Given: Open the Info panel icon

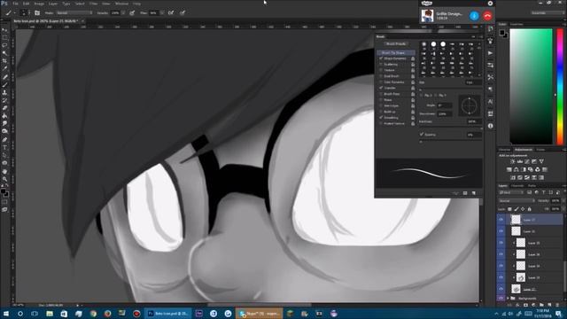Looking at the screenshot, I should [x=490, y=126].
